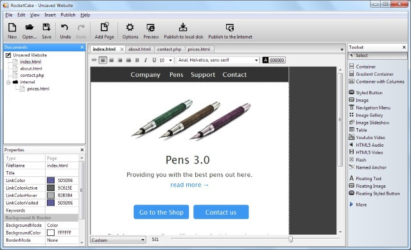Insert an Image Slideshow
Screen dimensions: 411x250
click(369, 122)
